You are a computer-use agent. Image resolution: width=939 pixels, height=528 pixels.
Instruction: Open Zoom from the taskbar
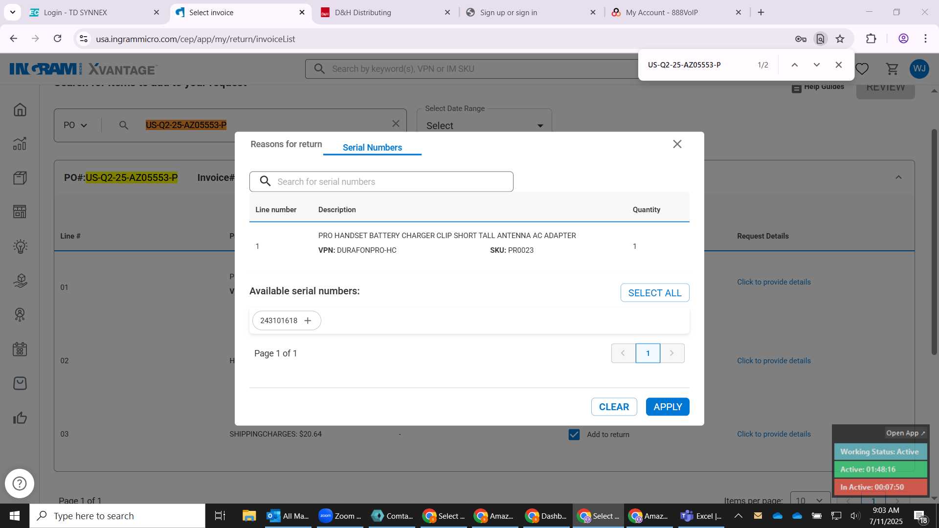click(340, 516)
